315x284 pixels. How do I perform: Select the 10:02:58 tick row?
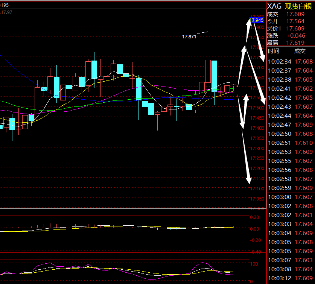point(291,179)
